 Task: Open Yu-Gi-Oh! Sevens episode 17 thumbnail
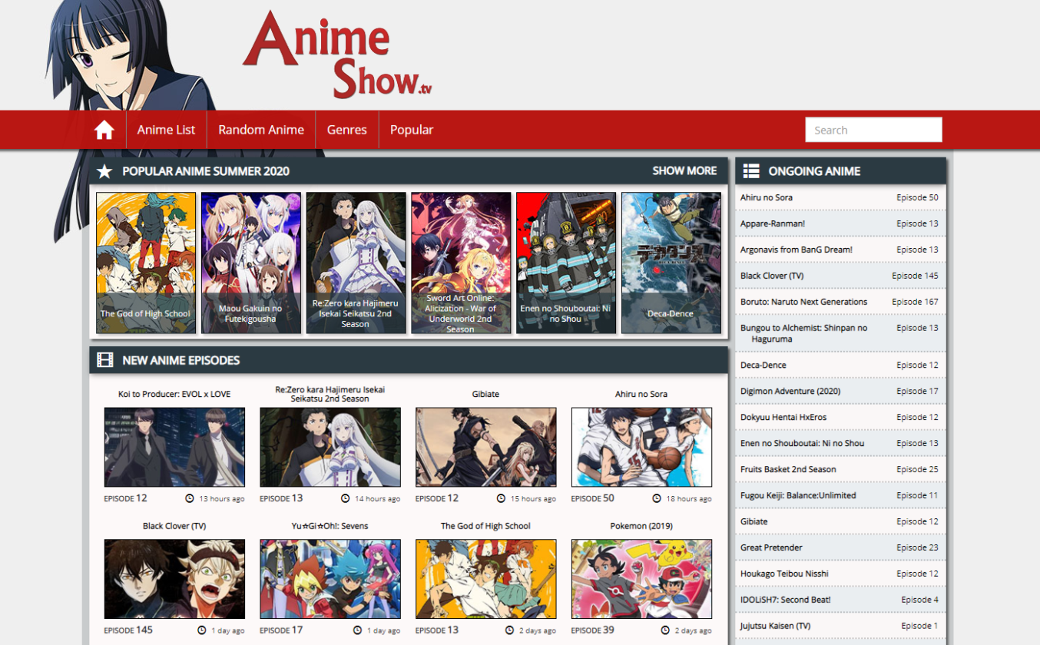coord(330,579)
